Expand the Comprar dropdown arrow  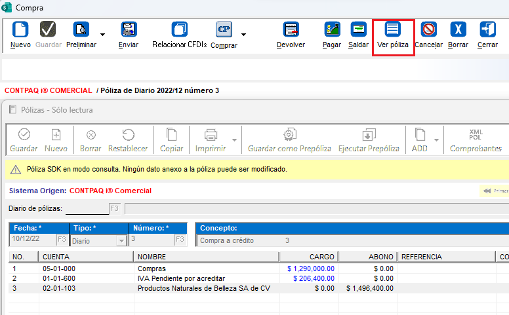pos(243,34)
